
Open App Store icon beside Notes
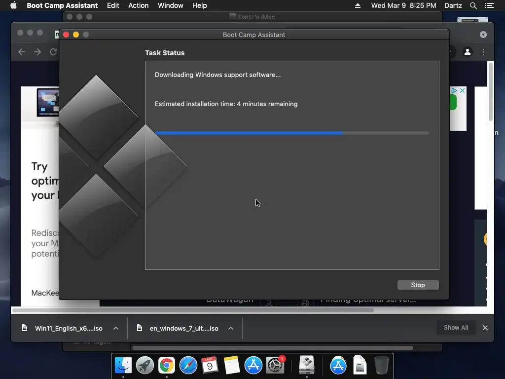(x=253, y=365)
